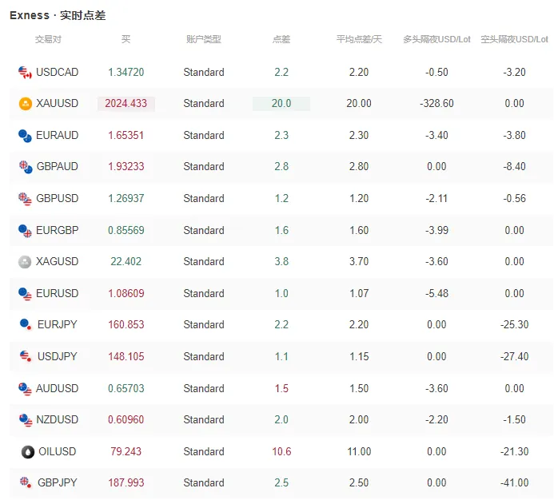Click the average spread value 11.00
The height and width of the screenshot is (500, 554).
pyautogui.click(x=359, y=451)
